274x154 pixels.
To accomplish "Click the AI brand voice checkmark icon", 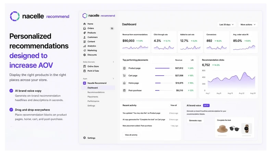I will click(x=11, y=91).
